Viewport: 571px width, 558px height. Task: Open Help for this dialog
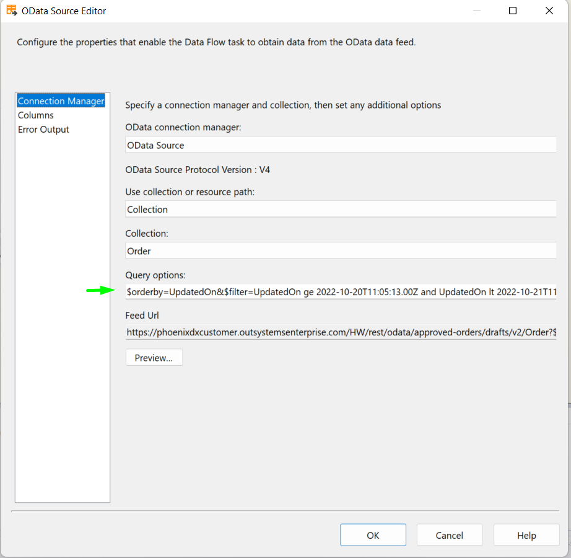coord(526,535)
